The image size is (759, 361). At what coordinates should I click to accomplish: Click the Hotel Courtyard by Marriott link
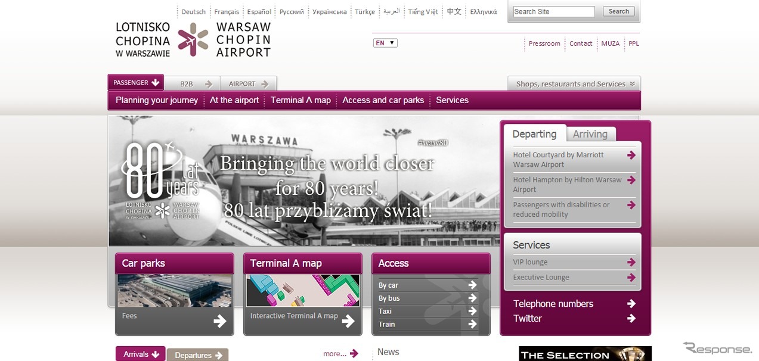pyautogui.click(x=559, y=160)
